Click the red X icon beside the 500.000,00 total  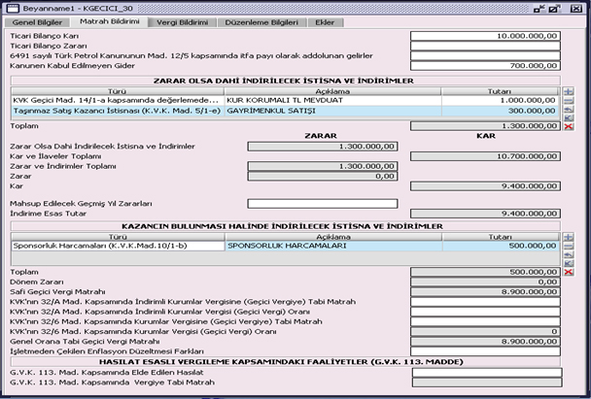click(569, 272)
